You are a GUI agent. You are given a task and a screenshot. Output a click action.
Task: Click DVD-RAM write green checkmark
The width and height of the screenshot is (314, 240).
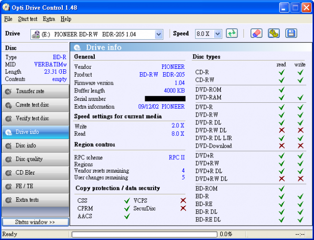pyautogui.click(x=300, y=97)
